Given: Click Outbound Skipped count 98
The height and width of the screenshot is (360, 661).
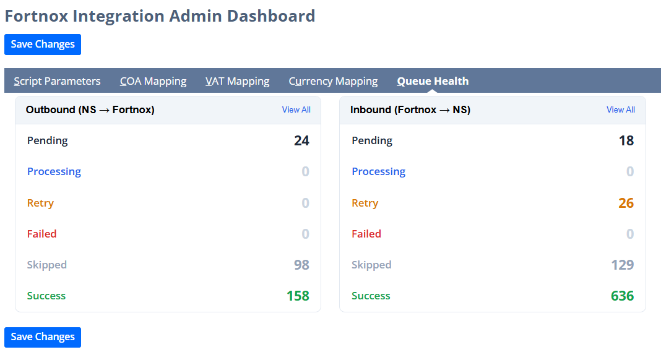Looking at the screenshot, I should pyautogui.click(x=301, y=265).
